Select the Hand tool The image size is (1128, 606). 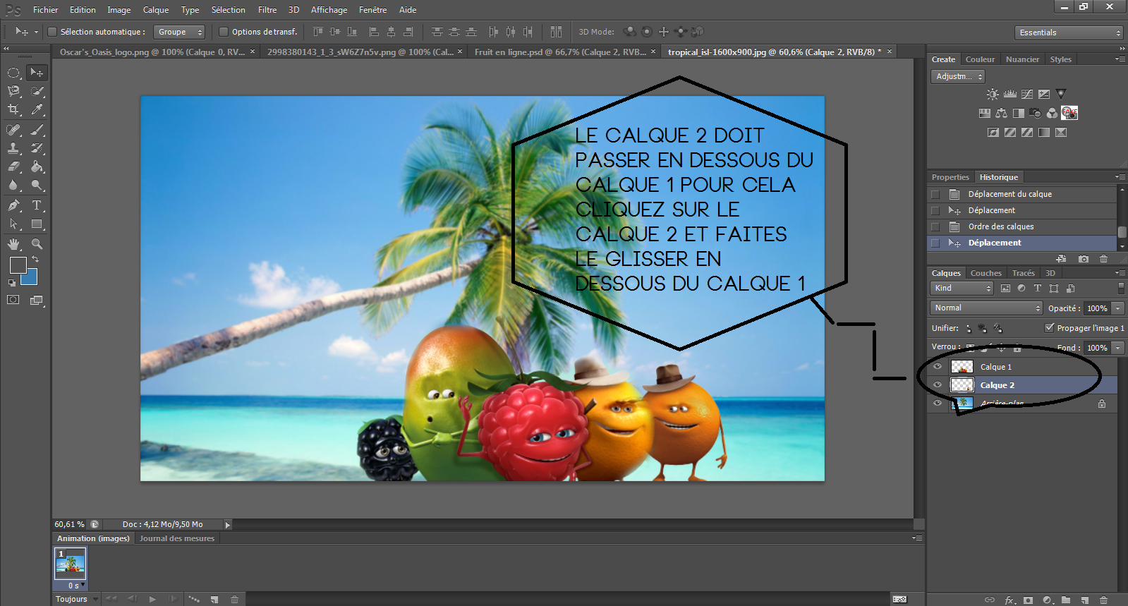coord(13,244)
